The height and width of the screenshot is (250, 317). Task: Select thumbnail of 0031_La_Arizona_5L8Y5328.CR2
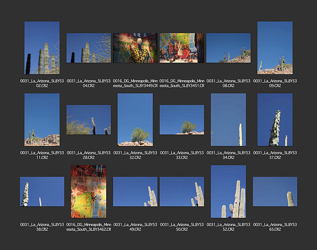[x=89, y=119]
